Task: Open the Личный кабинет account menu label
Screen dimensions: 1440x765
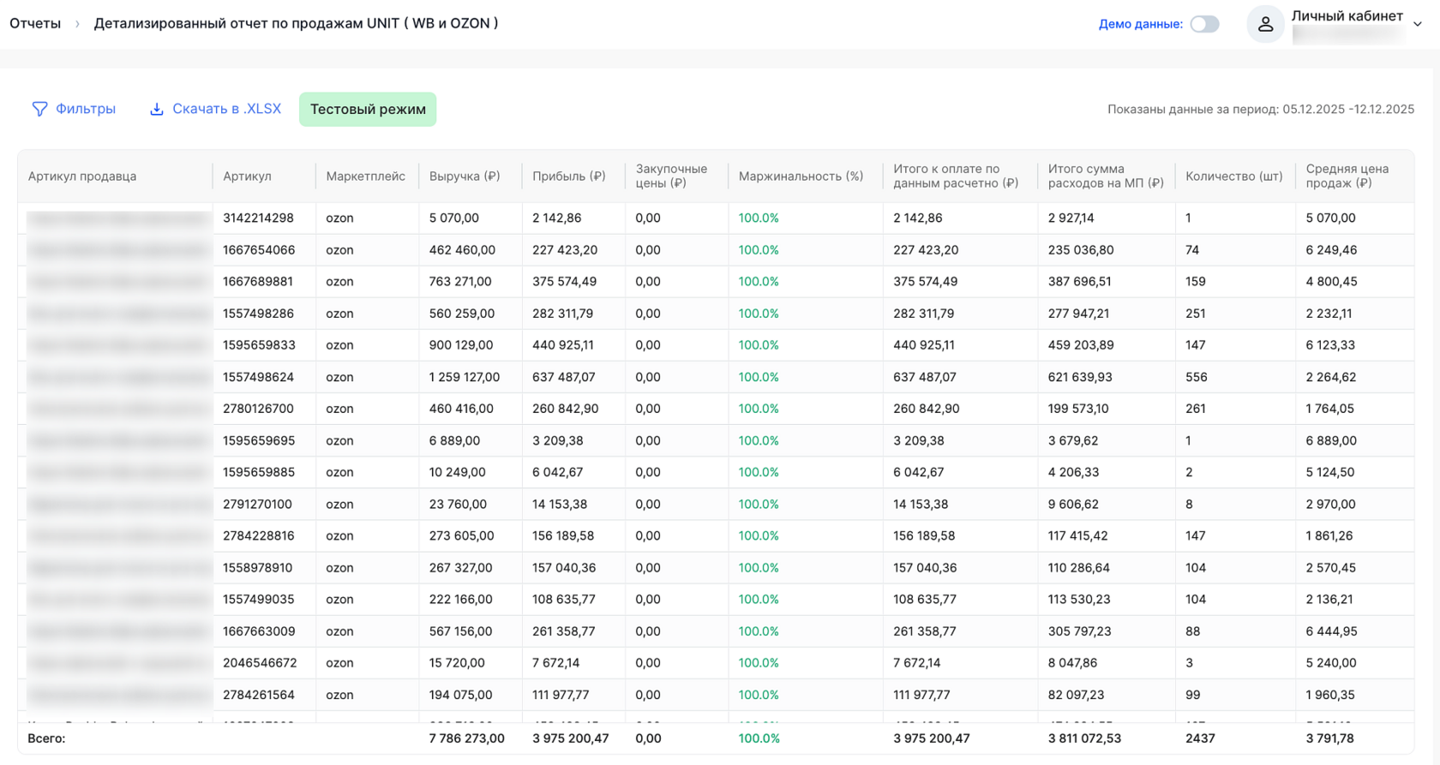Action: tap(1347, 16)
